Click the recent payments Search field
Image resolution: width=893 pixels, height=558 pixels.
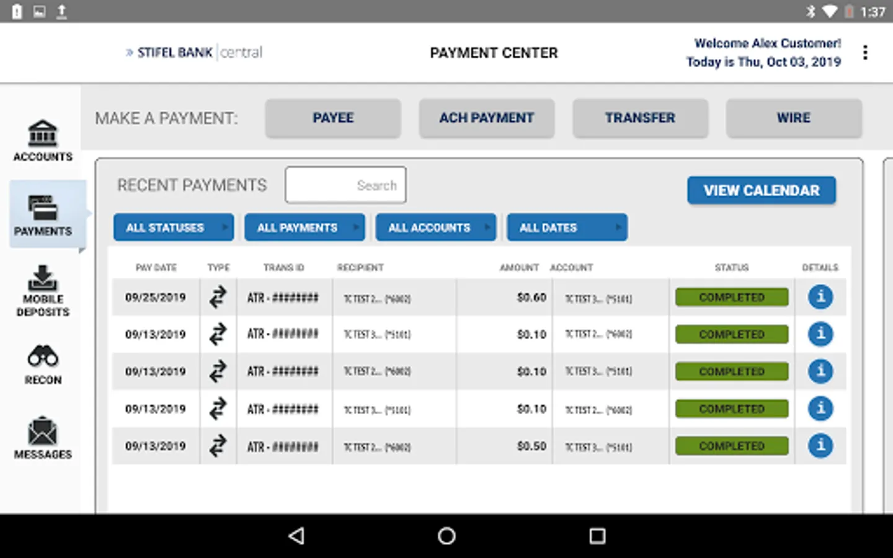pos(345,185)
